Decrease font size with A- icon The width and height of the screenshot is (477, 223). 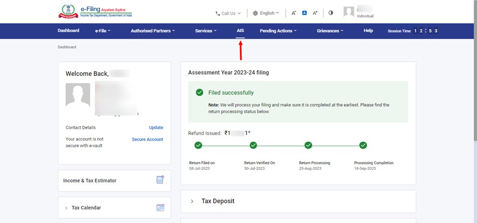[294, 13]
